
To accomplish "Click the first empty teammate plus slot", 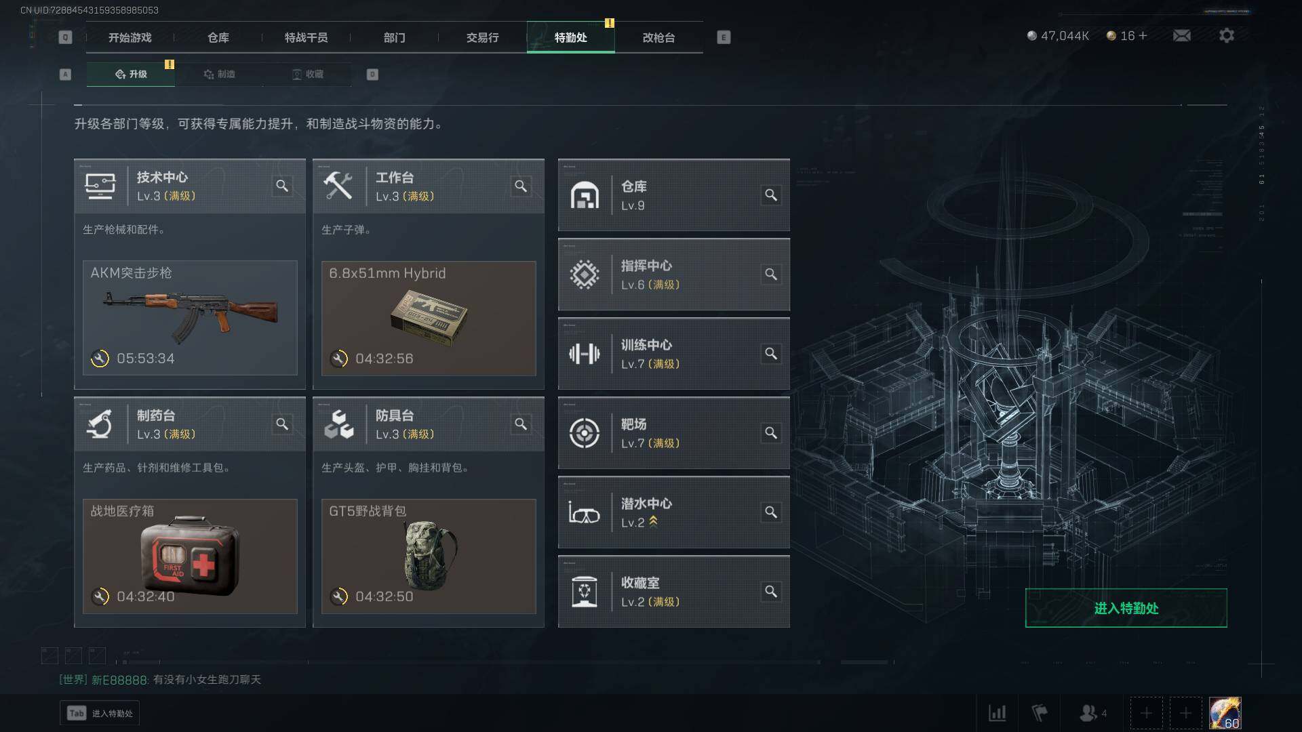I will tap(1146, 713).
